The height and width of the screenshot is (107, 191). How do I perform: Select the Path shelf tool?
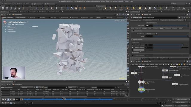(x=47, y=9)
